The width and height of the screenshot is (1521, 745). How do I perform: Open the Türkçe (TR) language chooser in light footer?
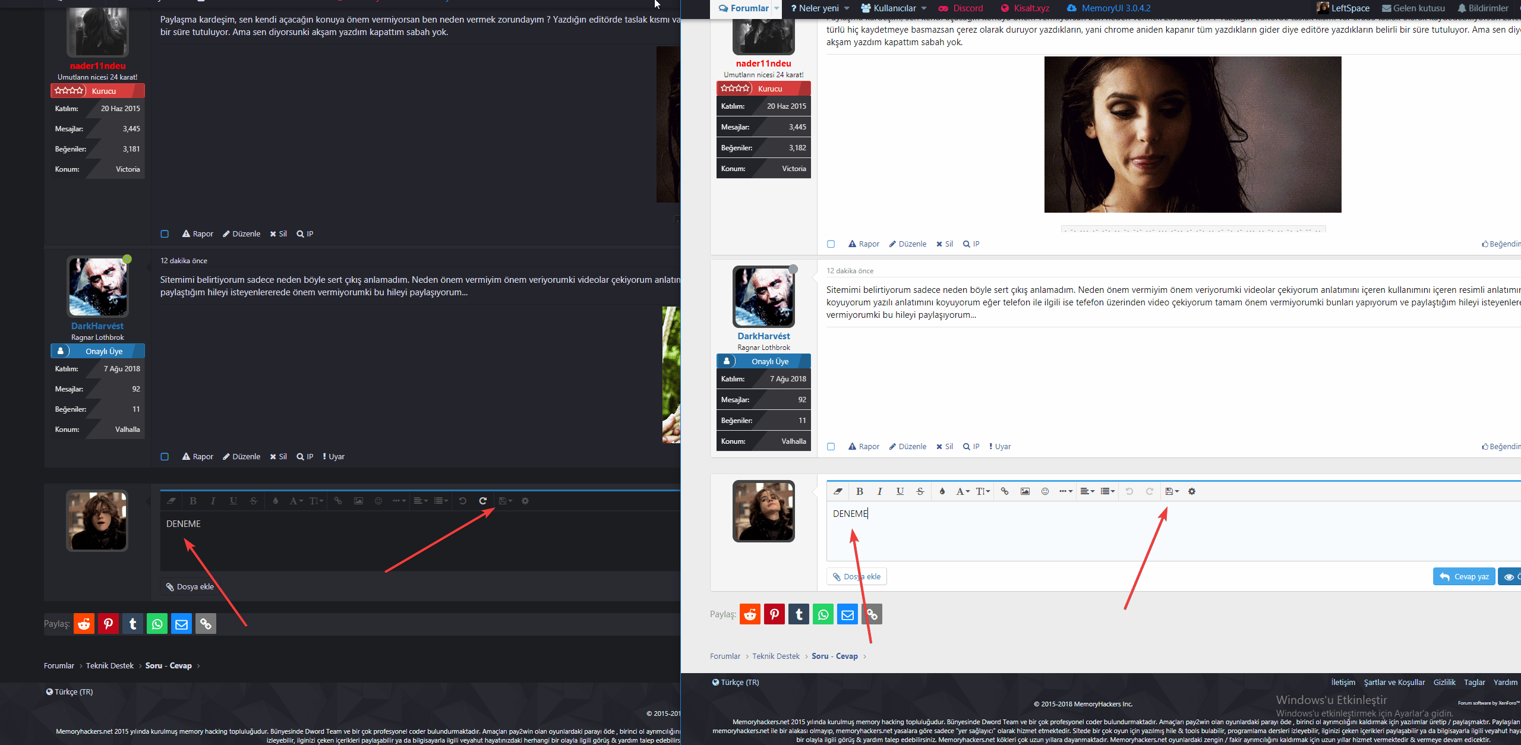(x=736, y=683)
